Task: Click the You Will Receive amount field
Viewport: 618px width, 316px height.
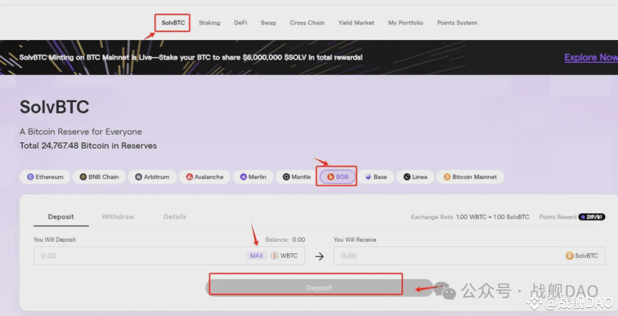Action: [469, 256]
